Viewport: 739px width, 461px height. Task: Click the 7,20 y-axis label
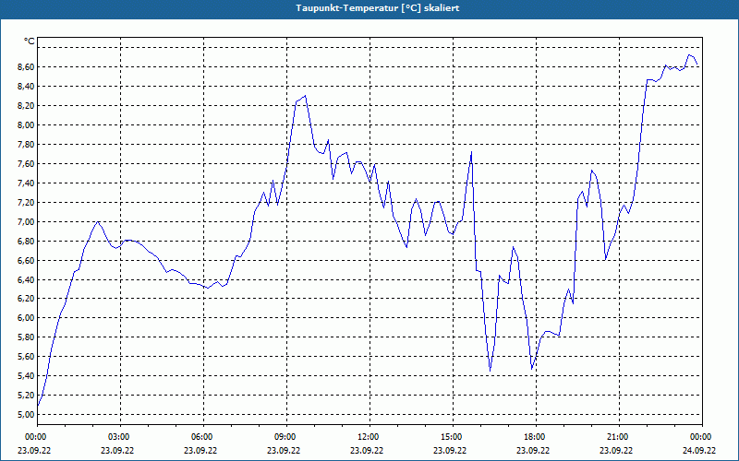point(26,202)
